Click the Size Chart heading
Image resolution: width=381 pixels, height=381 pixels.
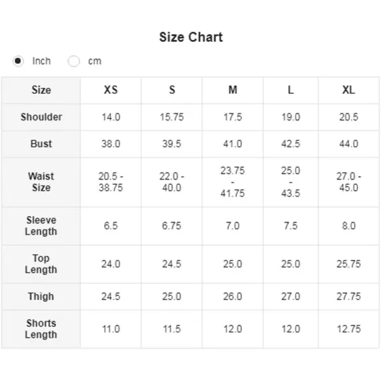click(190, 37)
